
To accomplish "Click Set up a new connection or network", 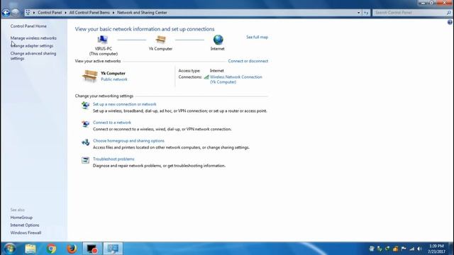I will click(125, 104).
